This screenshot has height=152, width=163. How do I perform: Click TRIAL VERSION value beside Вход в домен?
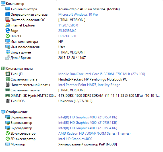(x=72, y=52)
